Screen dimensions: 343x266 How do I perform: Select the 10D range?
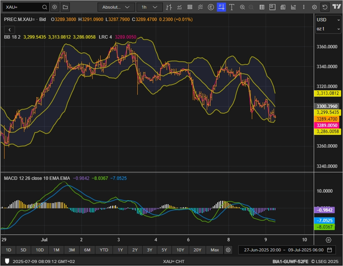(x=40, y=250)
